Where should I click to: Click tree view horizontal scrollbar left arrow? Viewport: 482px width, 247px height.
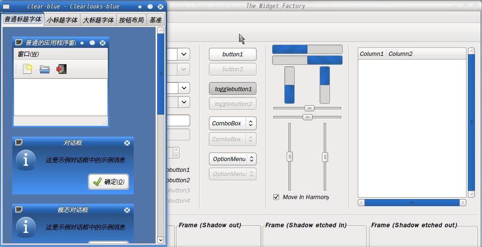(x=361, y=202)
